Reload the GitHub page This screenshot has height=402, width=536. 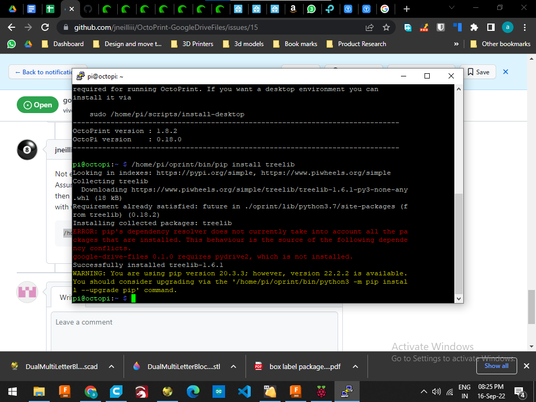pyautogui.click(x=44, y=27)
